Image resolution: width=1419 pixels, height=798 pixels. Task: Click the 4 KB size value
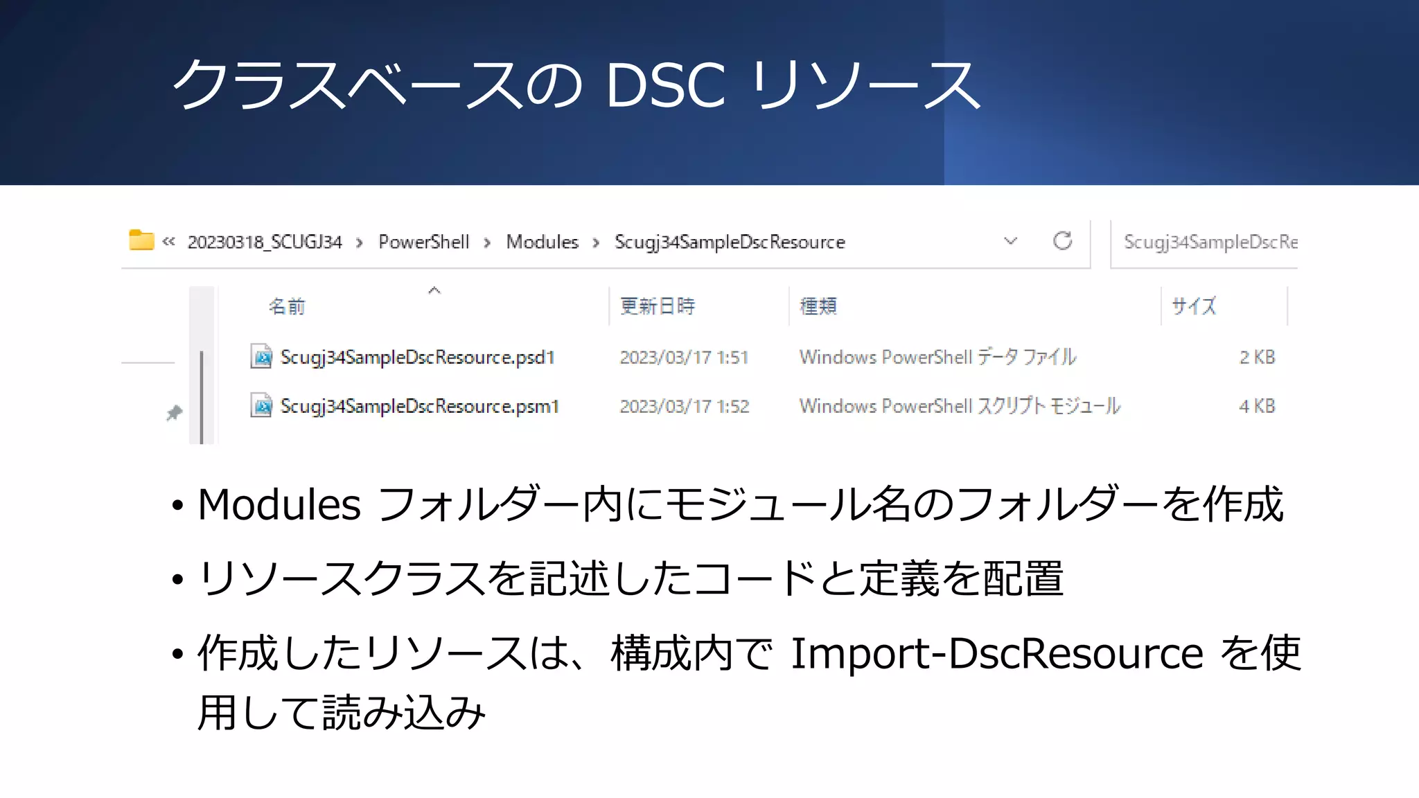click(1257, 406)
